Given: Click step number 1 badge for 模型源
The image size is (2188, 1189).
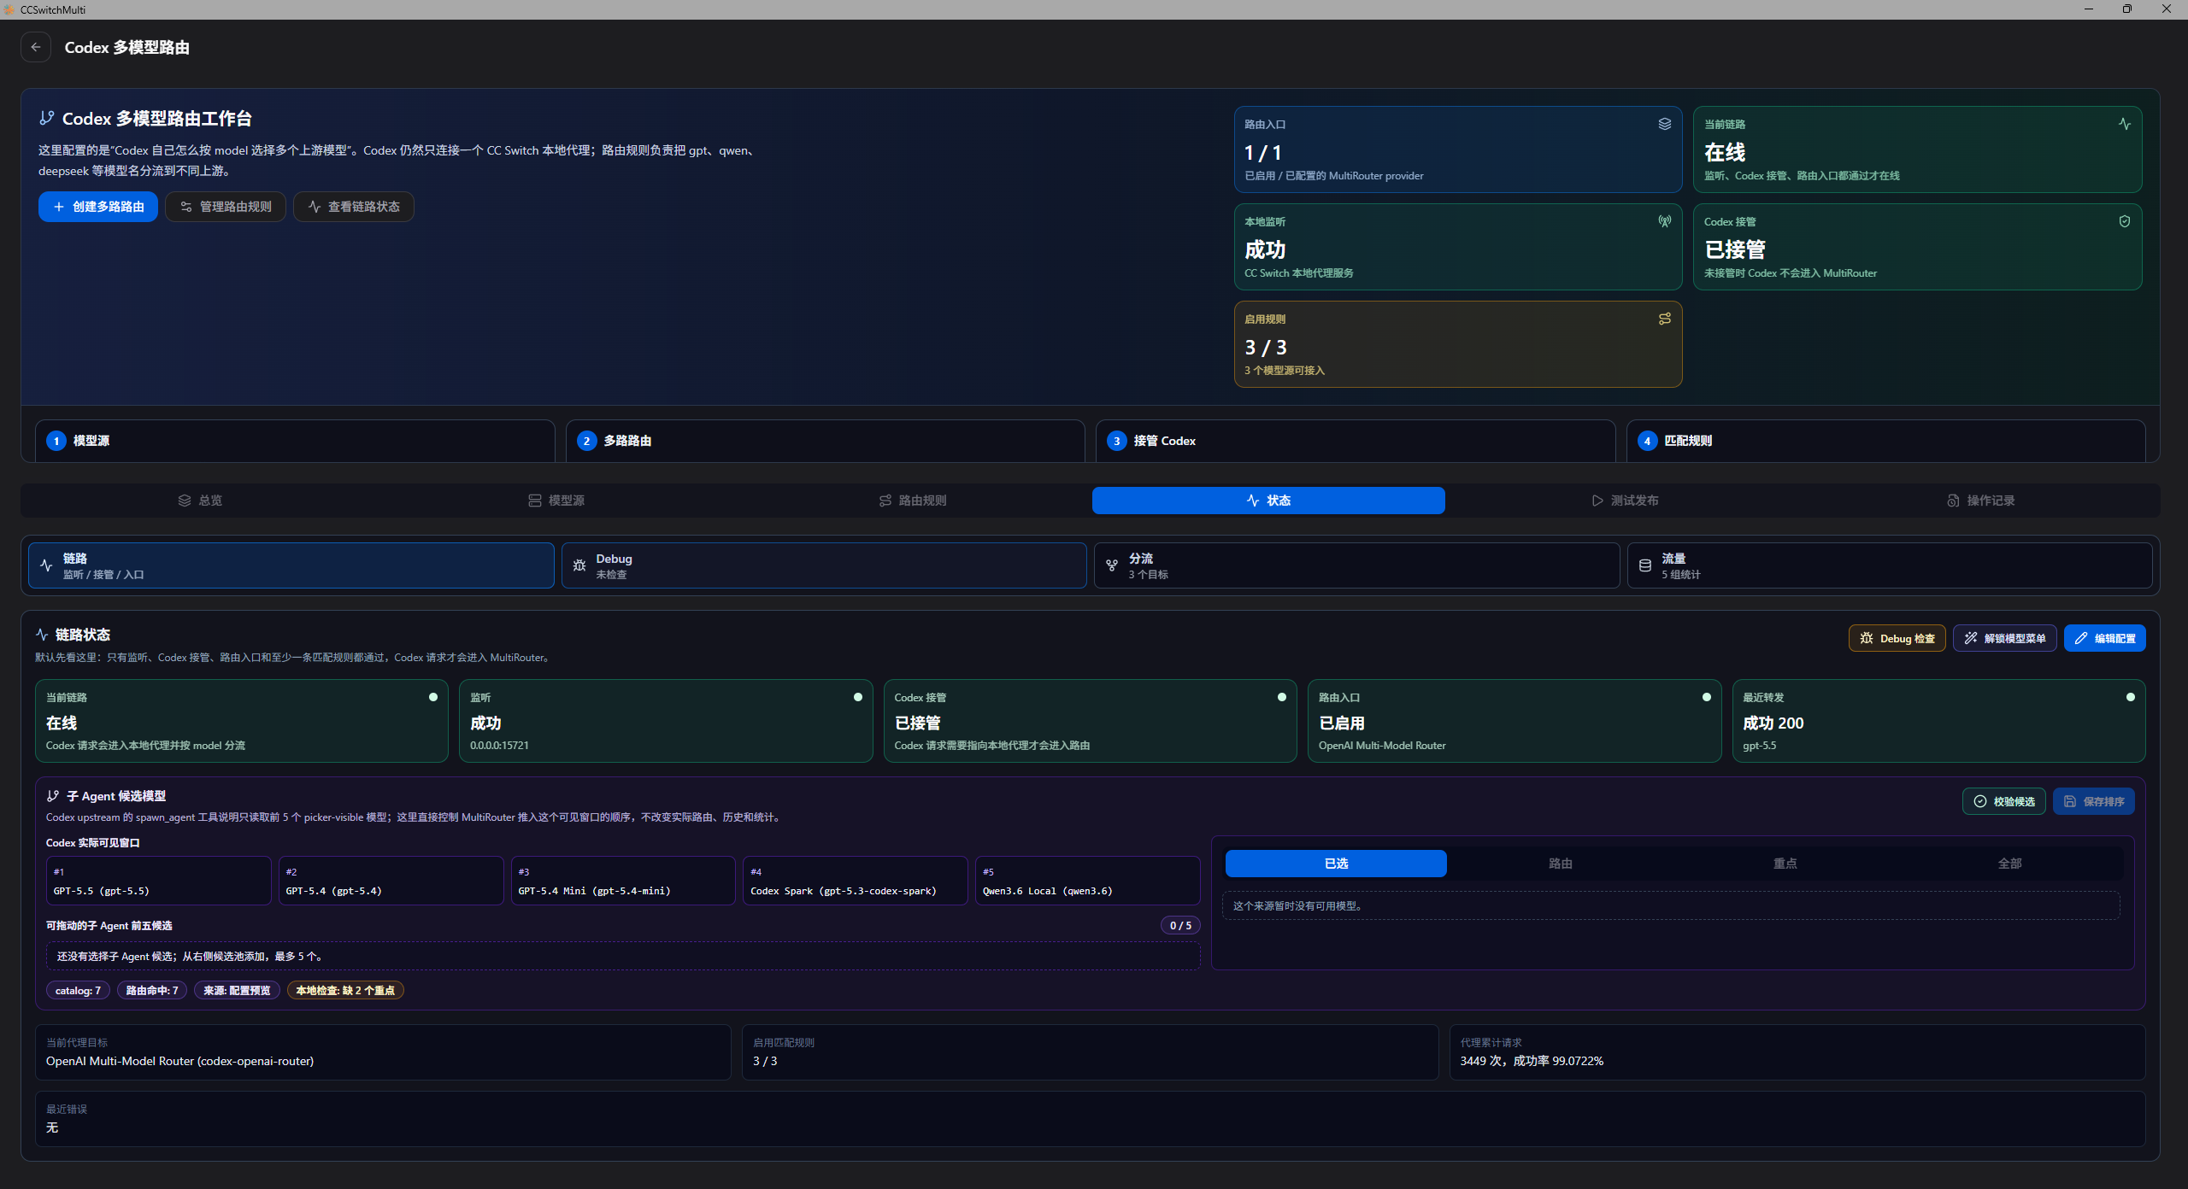Looking at the screenshot, I should pyautogui.click(x=56, y=441).
